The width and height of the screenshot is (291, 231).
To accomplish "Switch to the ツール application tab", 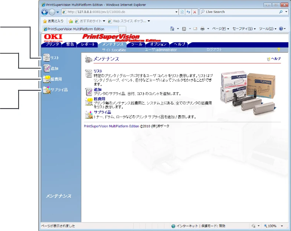I will [137, 44].
